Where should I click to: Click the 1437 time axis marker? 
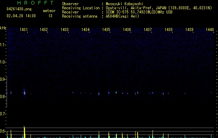click(148, 30)
